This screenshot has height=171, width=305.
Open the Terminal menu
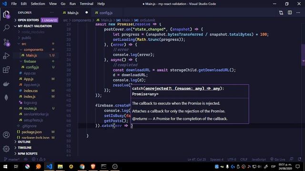pyautogui.click(x=86, y=4)
